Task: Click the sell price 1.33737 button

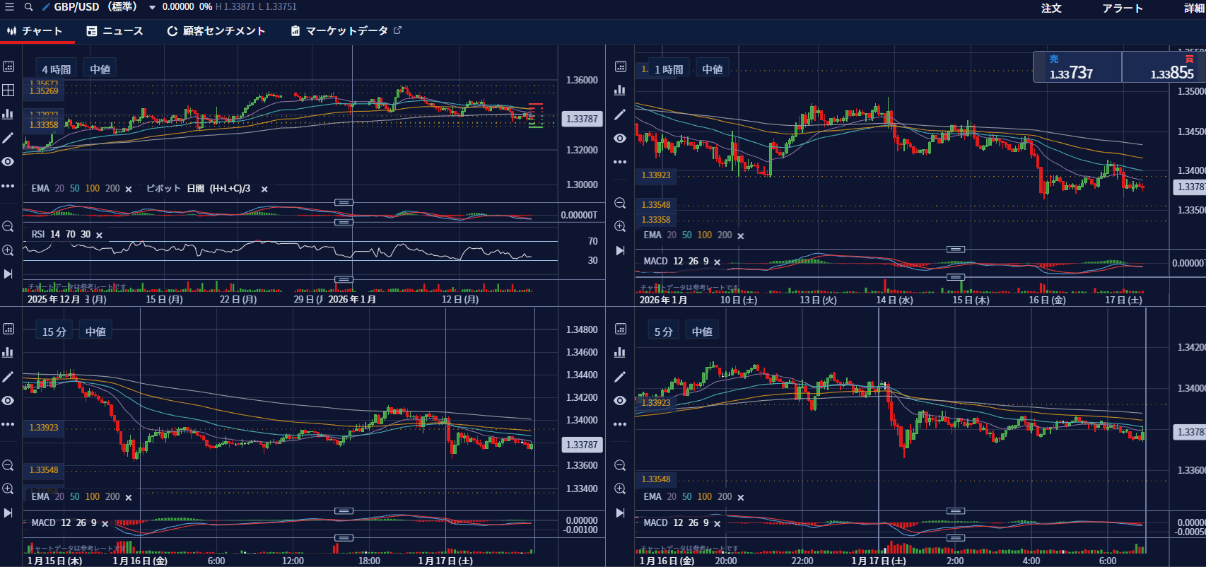Action: pos(1077,67)
